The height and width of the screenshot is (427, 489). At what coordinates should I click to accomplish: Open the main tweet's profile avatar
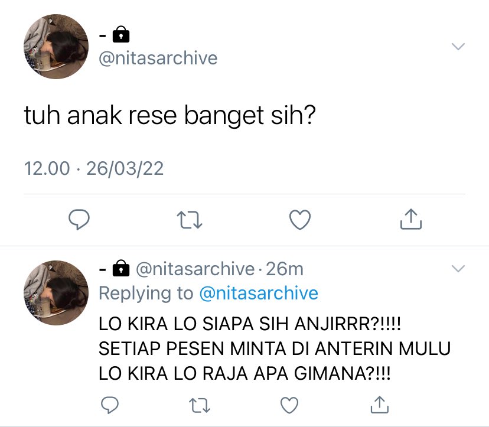coord(56,47)
